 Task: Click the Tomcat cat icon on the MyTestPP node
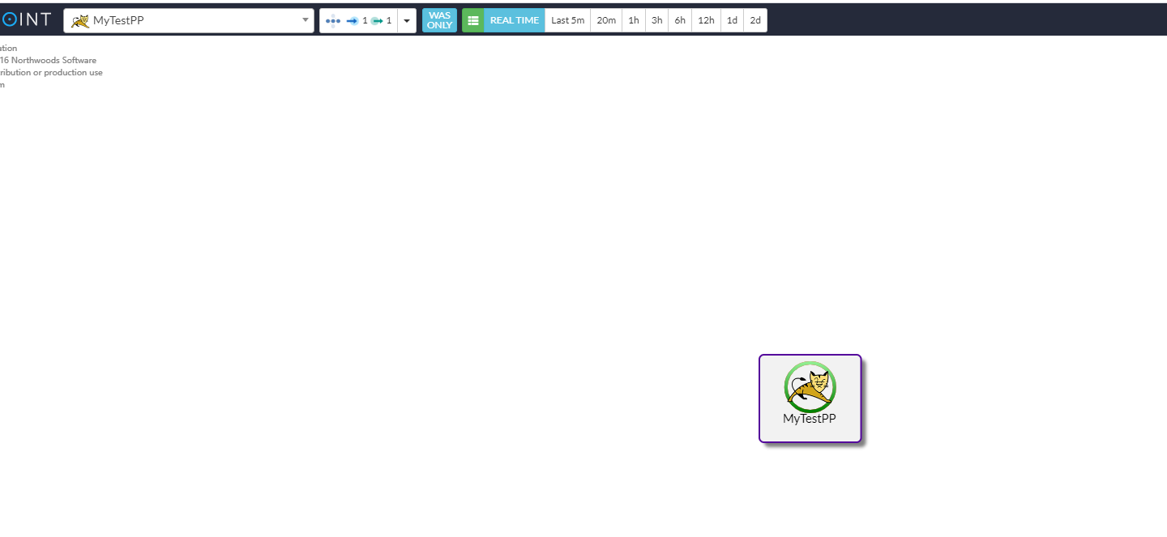point(810,387)
